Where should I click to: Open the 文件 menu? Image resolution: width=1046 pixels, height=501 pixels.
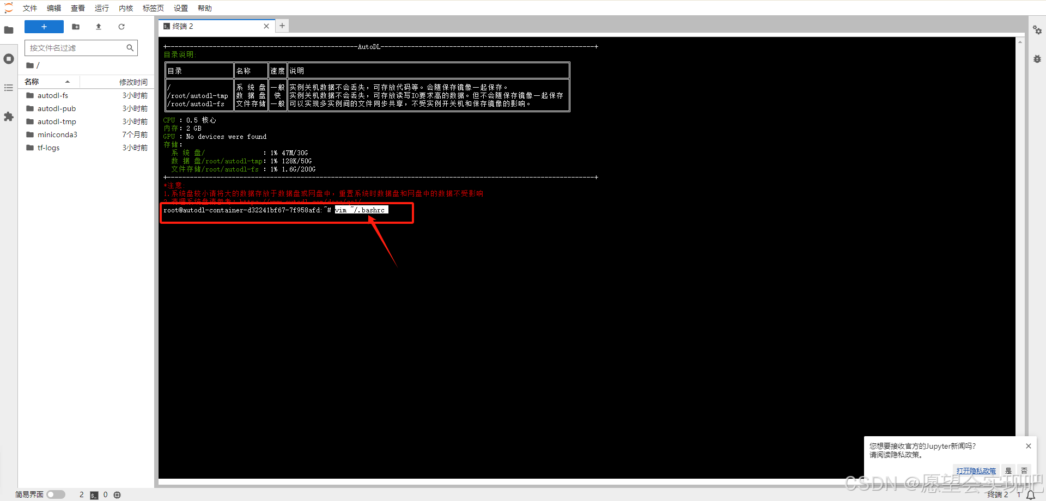coord(30,8)
